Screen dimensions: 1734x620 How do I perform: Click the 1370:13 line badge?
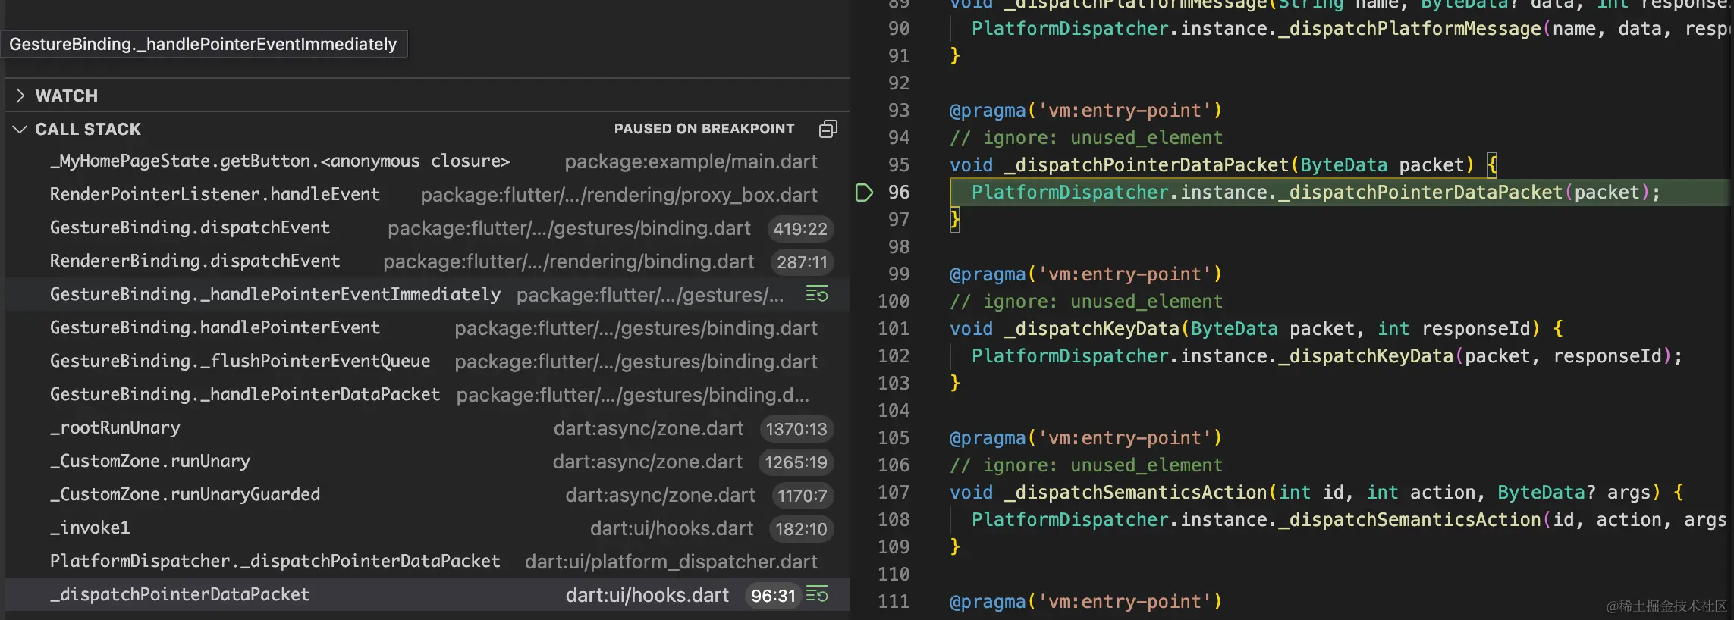click(x=796, y=429)
